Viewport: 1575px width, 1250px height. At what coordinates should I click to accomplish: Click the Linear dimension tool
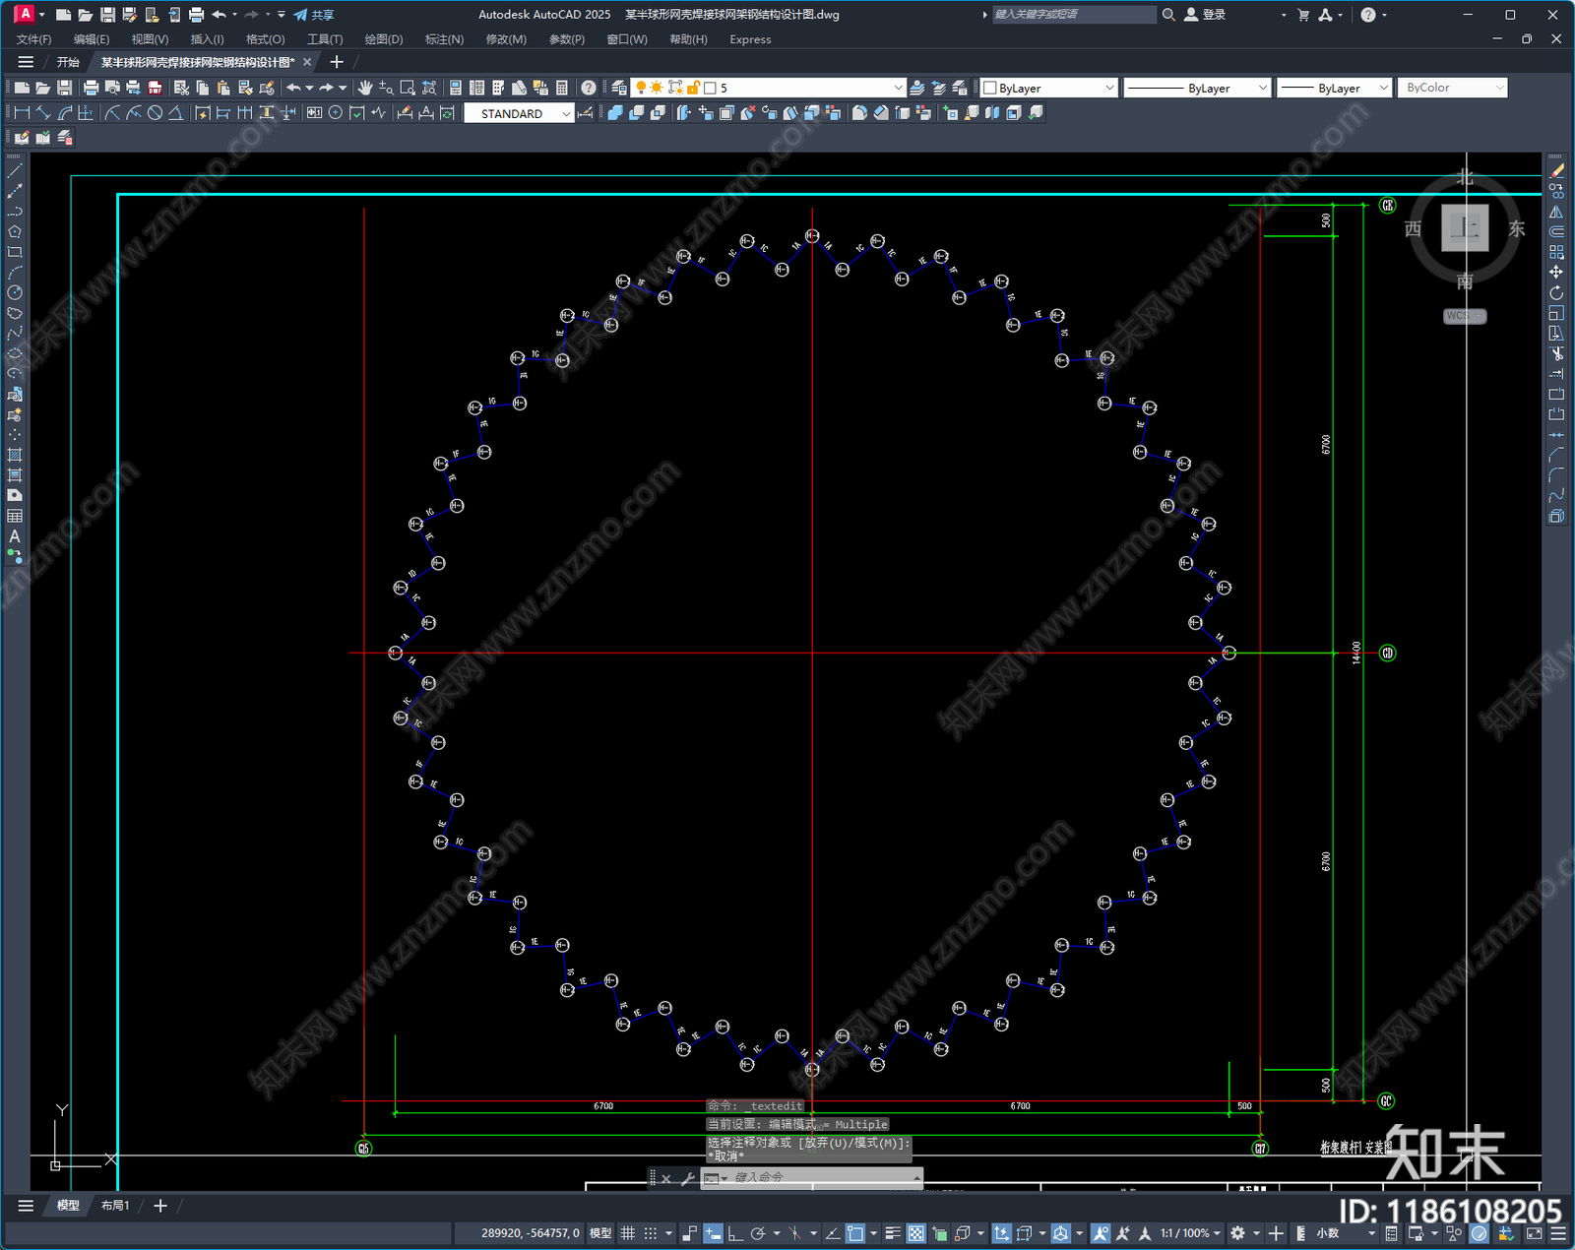(x=22, y=113)
